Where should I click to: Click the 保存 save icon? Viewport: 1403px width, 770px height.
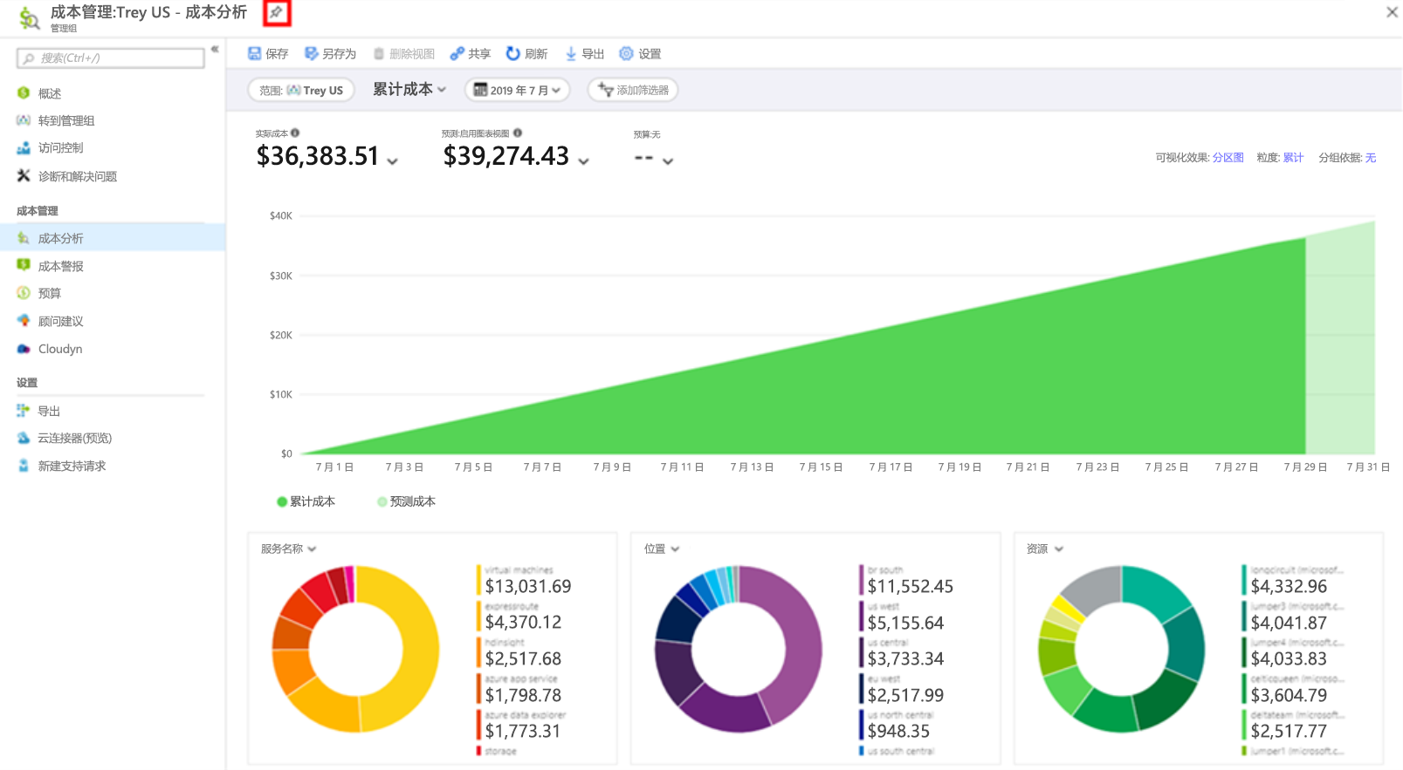tap(254, 53)
